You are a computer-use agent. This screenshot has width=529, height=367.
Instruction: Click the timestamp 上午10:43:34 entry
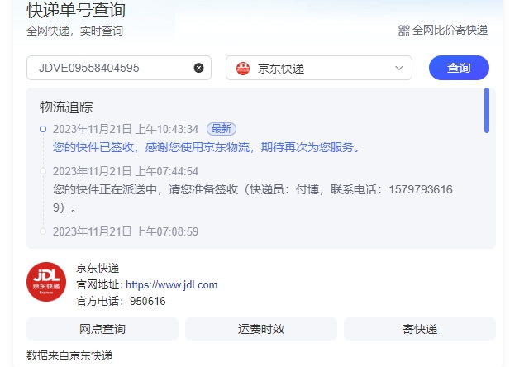pos(126,129)
